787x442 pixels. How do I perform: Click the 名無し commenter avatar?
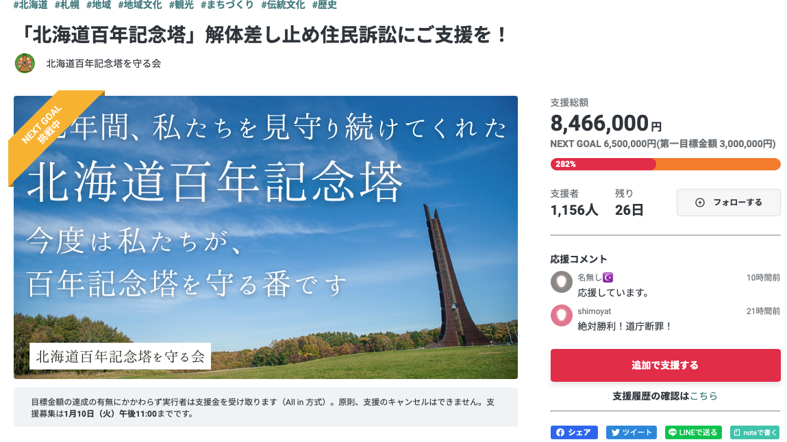tap(562, 282)
